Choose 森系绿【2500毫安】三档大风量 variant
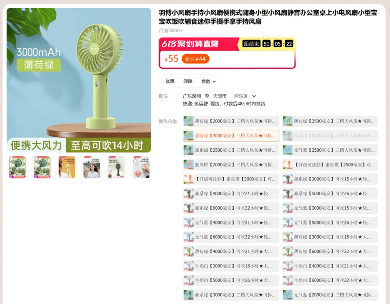The height and width of the screenshot is (304, 390). [x=231, y=150]
